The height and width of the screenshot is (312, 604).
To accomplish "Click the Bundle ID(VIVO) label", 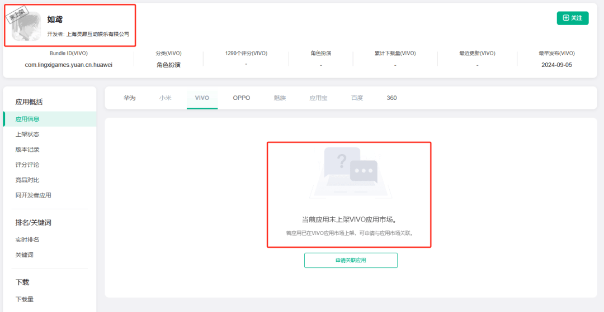I will (x=69, y=54).
